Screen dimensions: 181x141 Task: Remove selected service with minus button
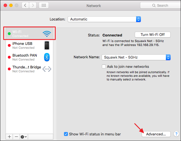[x=17, y=137]
